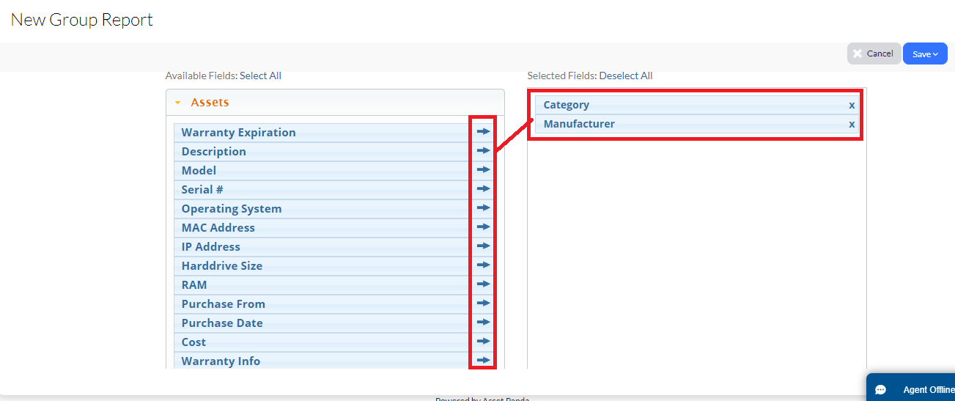The width and height of the screenshot is (955, 401).
Task: Open the Save dropdown
Action: (925, 54)
